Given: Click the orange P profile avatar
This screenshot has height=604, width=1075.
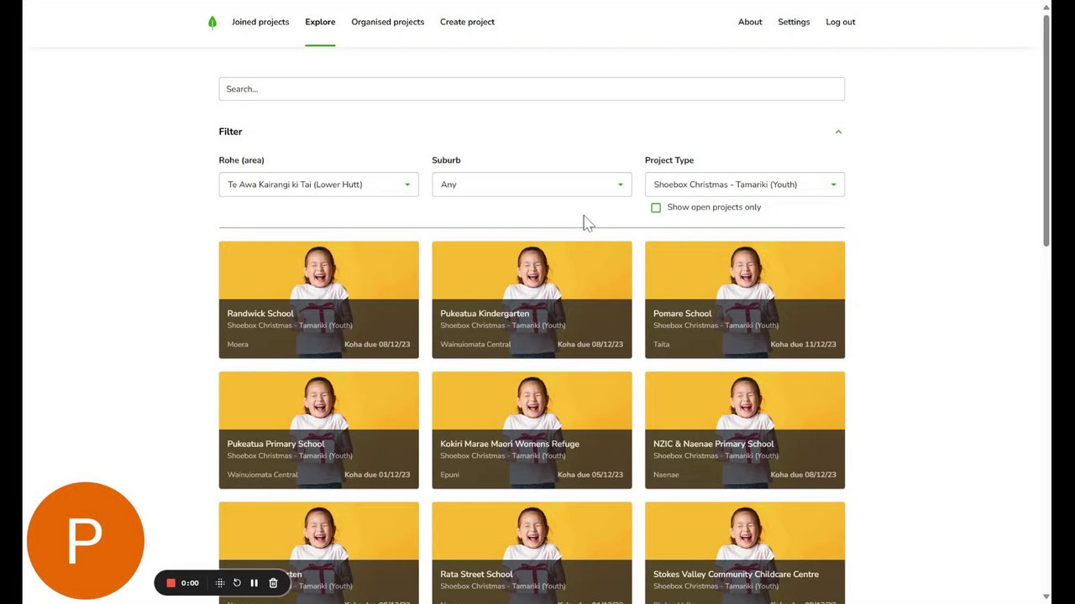Looking at the screenshot, I should point(86,541).
